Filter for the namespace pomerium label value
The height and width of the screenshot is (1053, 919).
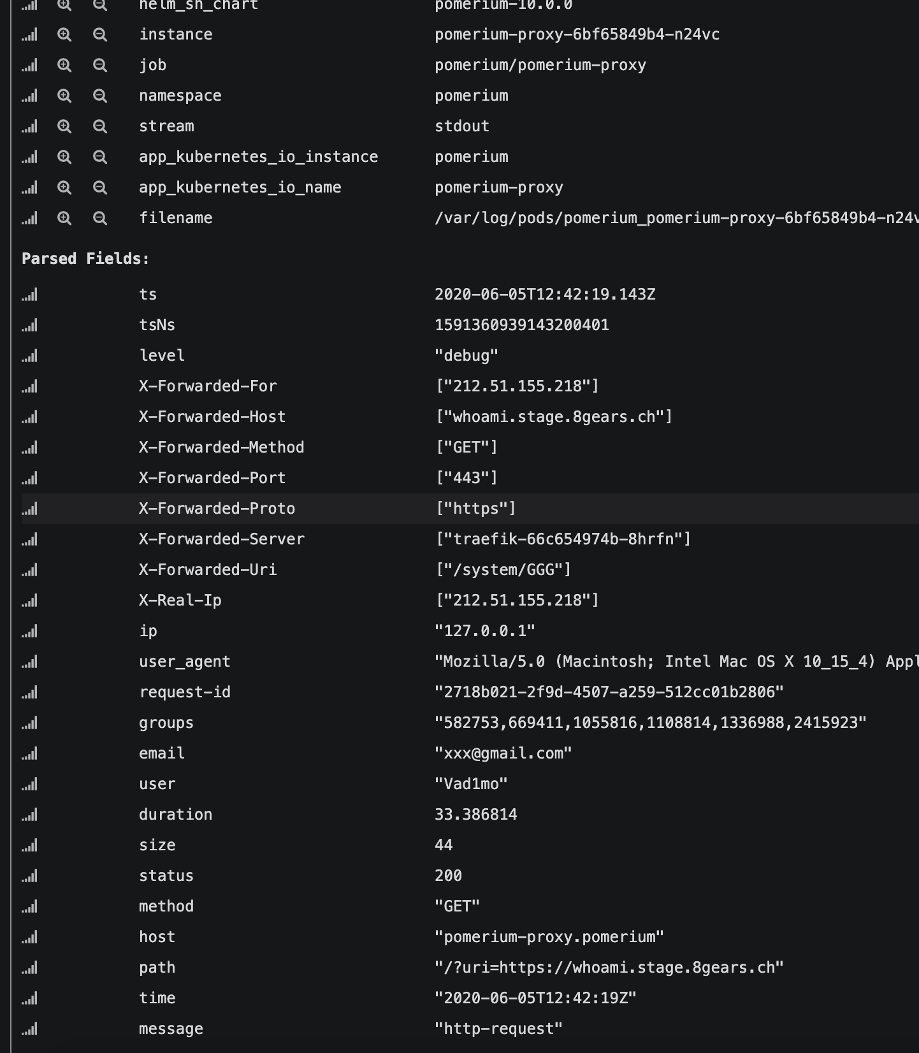pos(64,96)
